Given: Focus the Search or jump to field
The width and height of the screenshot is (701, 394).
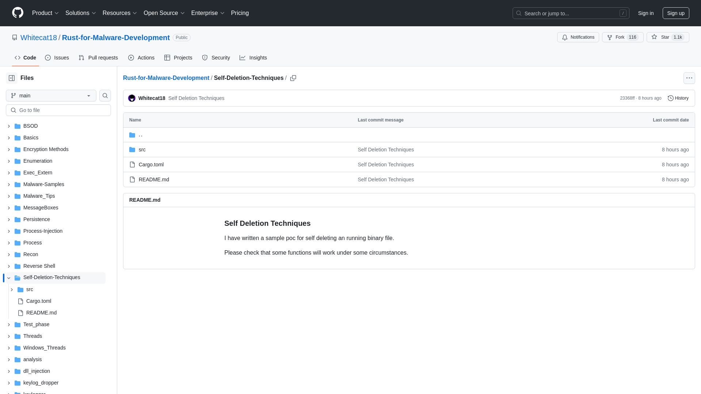Looking at the screenshot, I should [571, 13].
